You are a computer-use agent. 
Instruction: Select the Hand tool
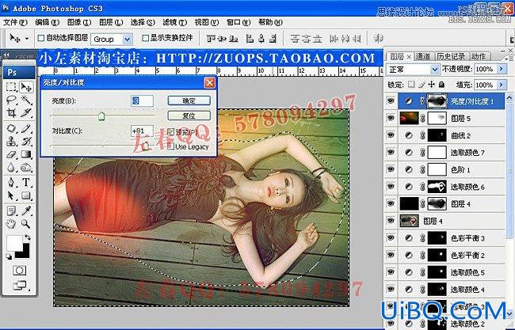11,224
